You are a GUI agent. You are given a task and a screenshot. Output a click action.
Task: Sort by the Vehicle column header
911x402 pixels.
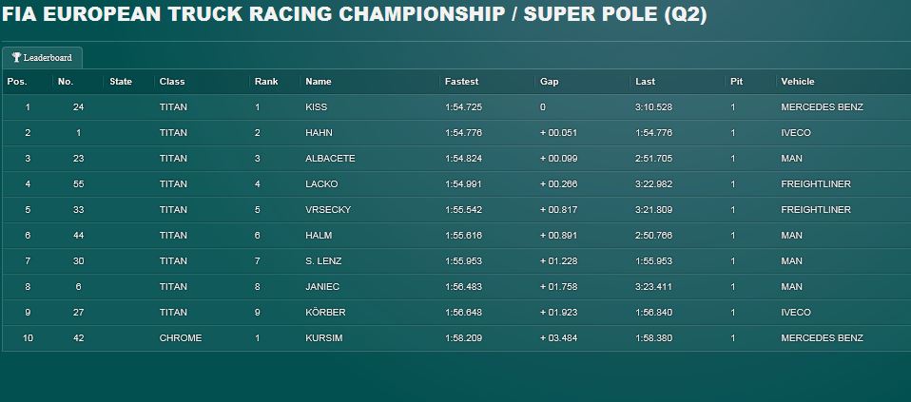798,82
